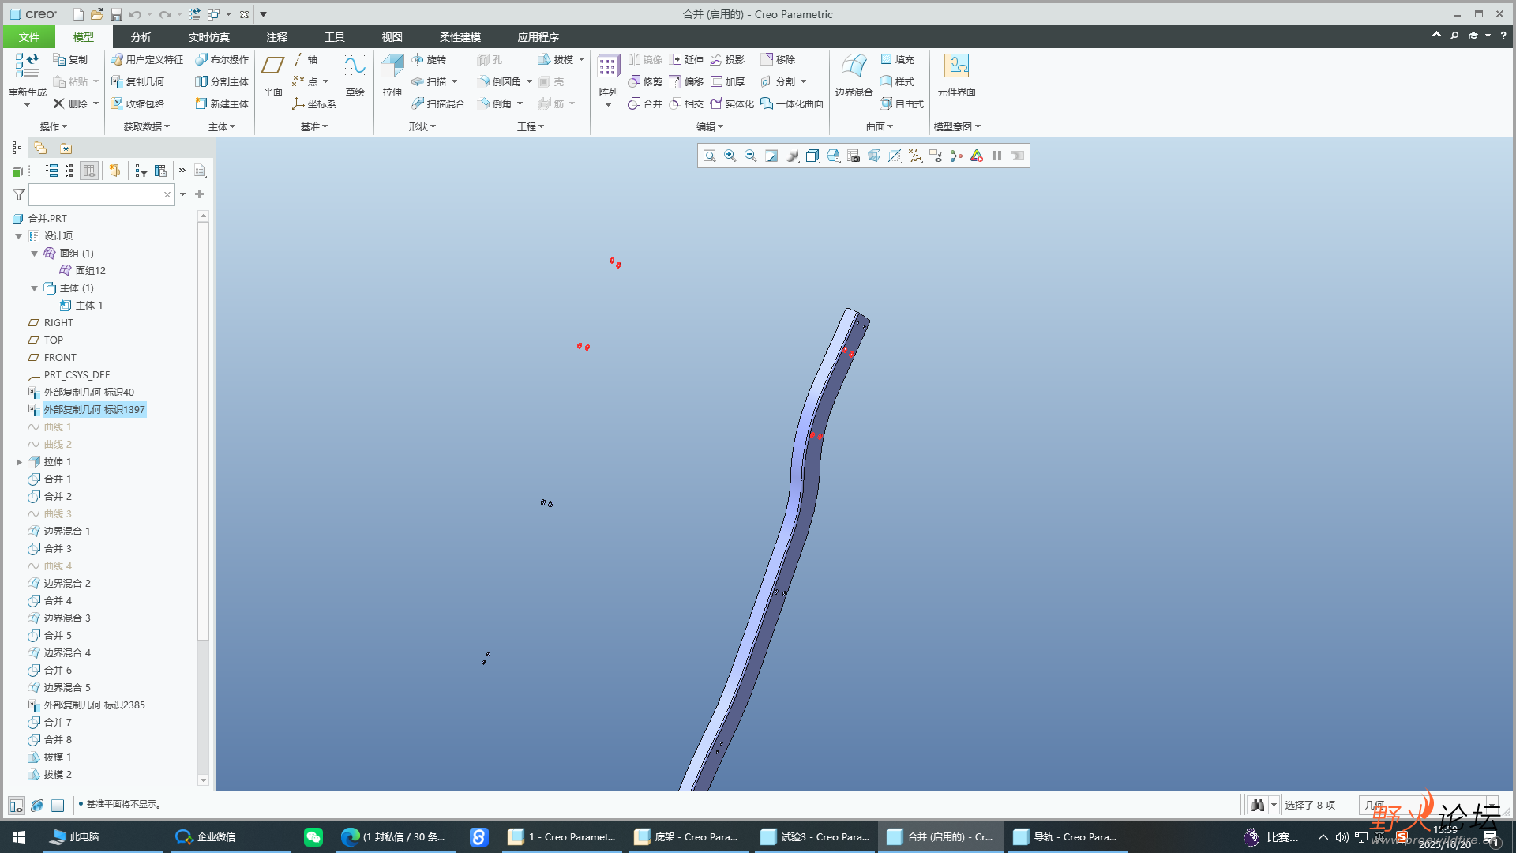Switch to the 视图 ribbon tab
The width and height of the screenshot is (1516, 853).
(392, 37)
